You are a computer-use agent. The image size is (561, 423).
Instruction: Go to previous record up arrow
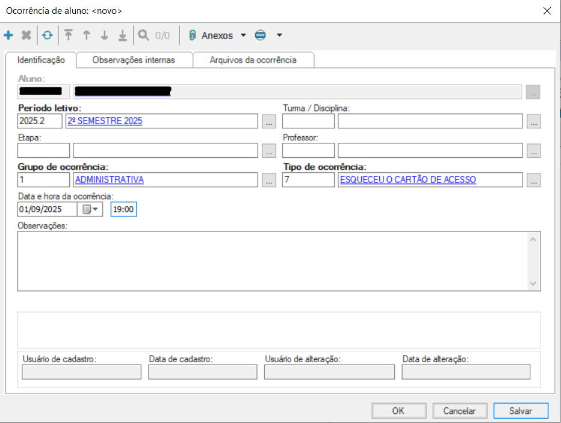(86, 36)
